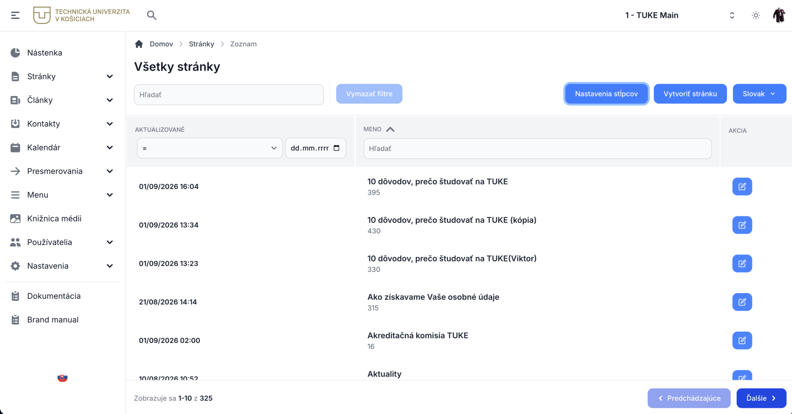Open the date picker calendar icon
This screenshot has width=792, height=414.
(x=337, y=148)
